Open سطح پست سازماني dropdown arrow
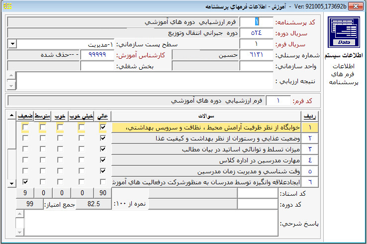367x244 pixels. (x=12, y=44)
